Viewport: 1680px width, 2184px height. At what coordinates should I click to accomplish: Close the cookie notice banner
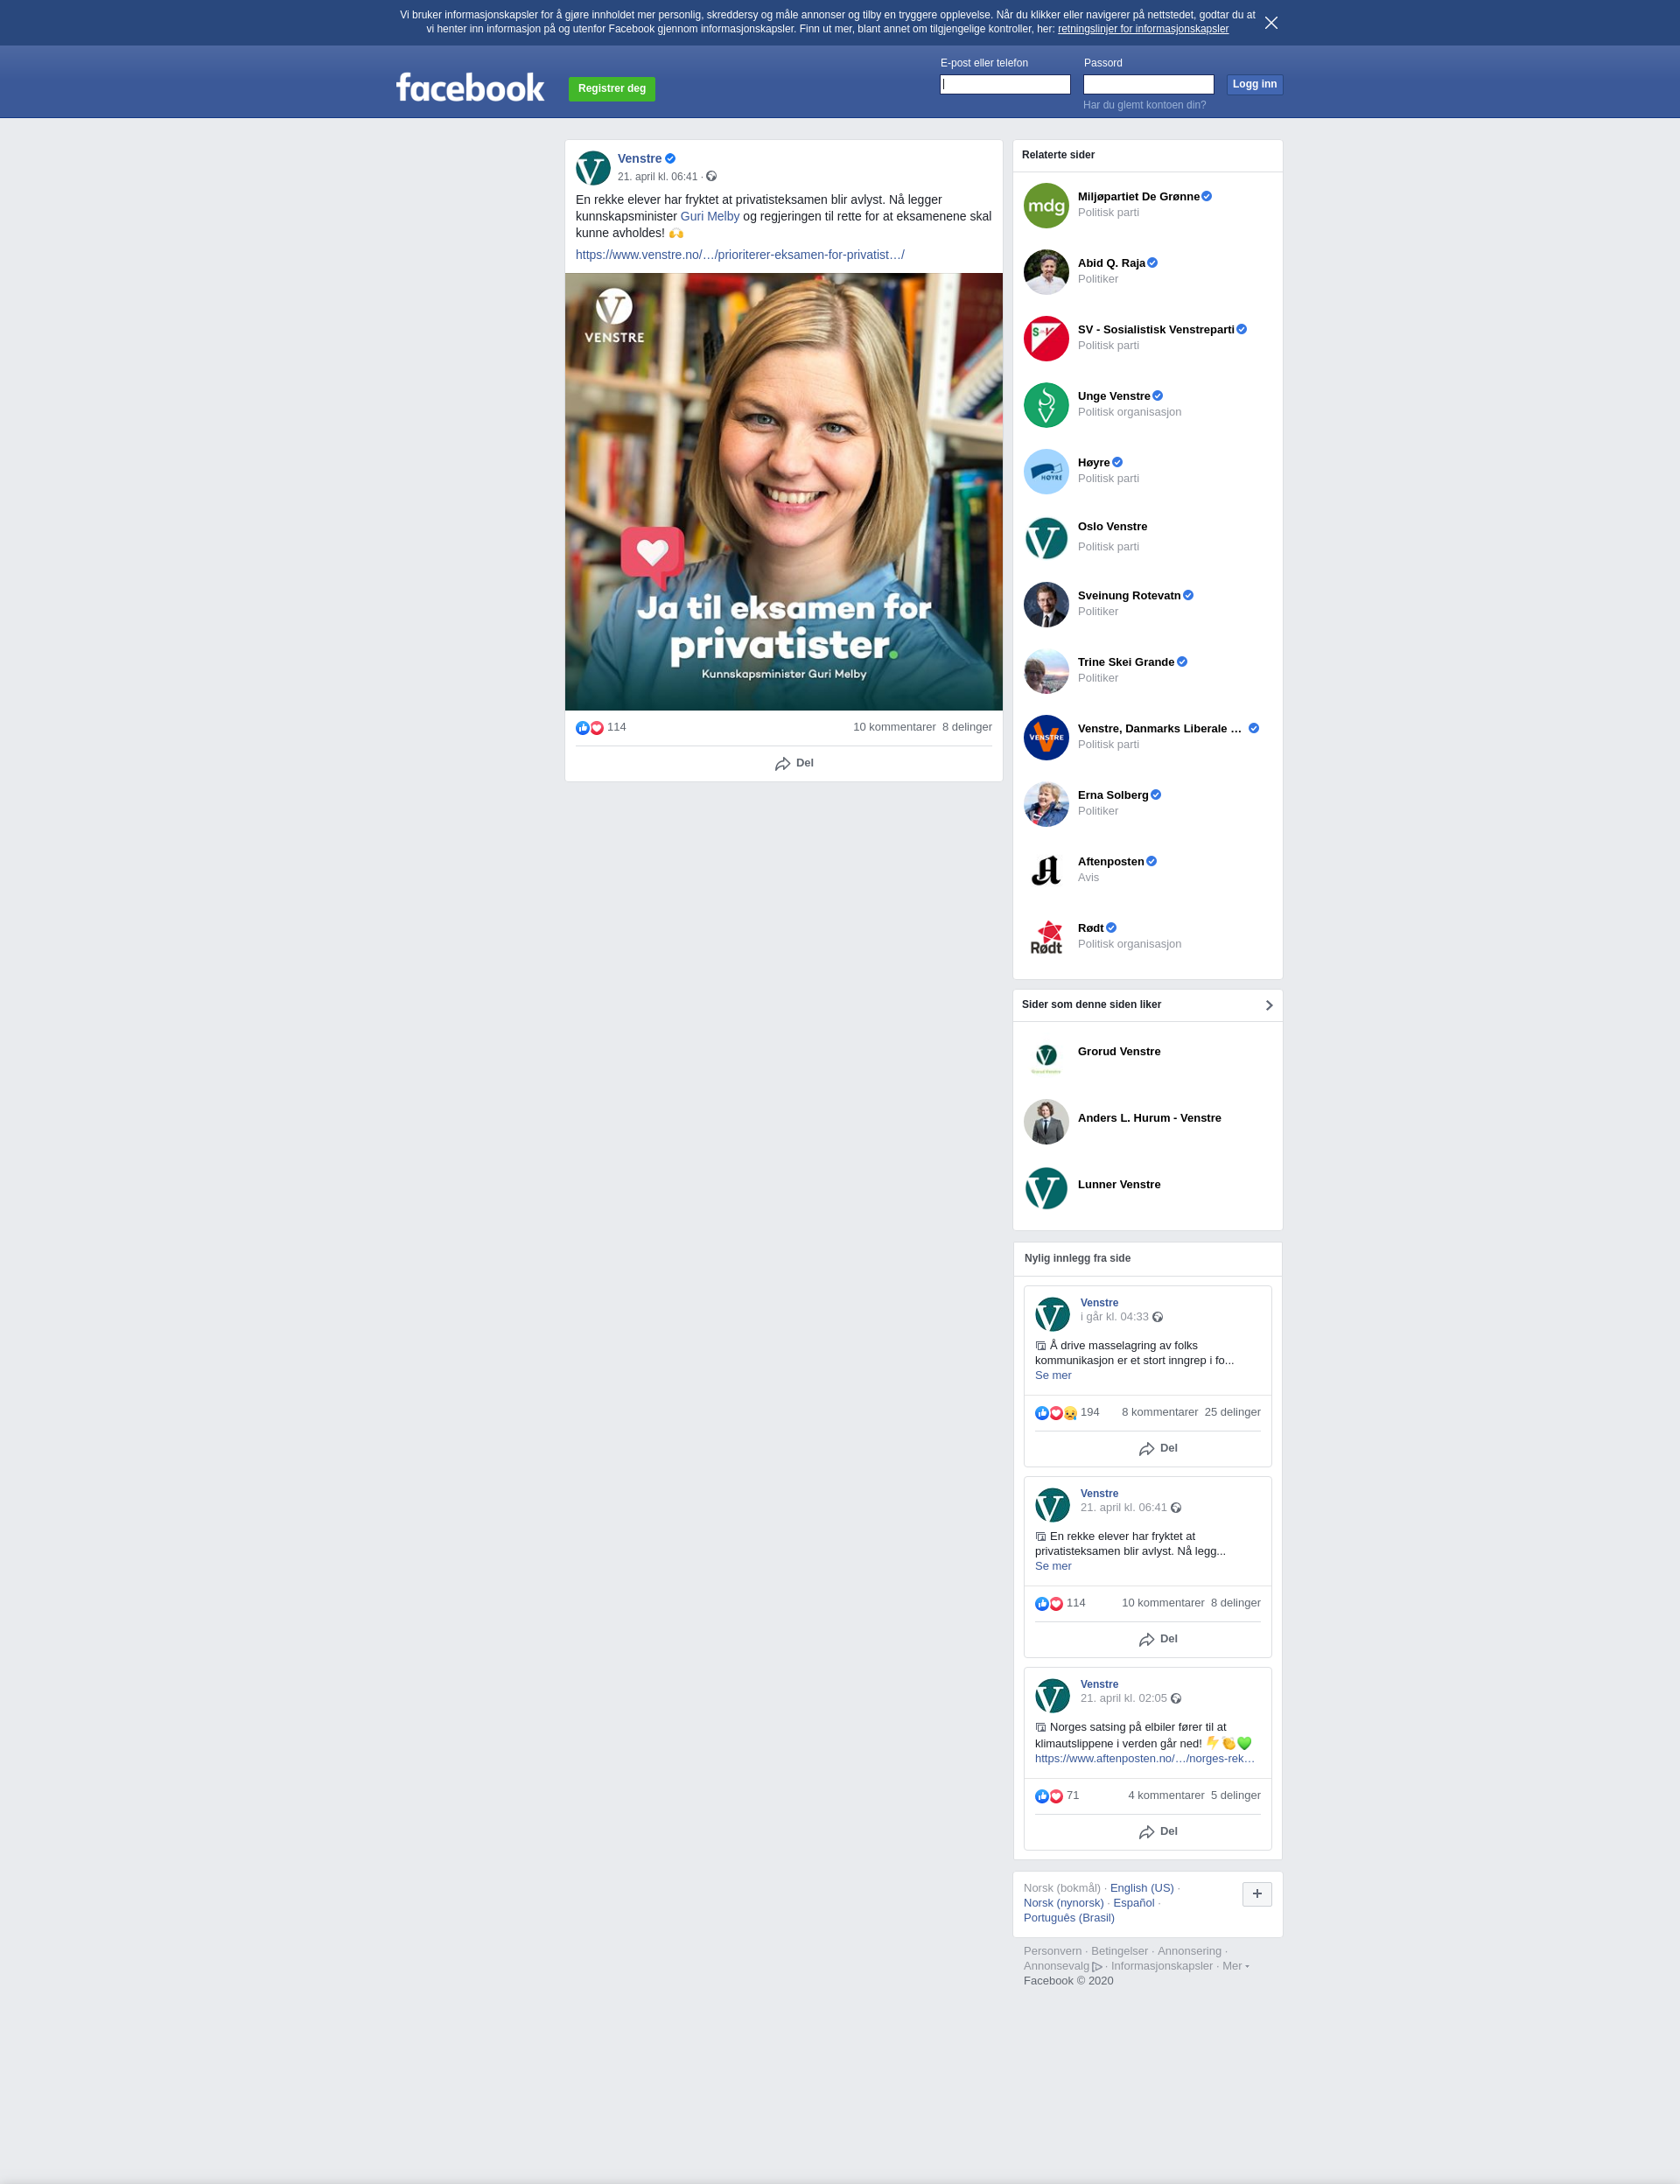[x=1271, y=22]
